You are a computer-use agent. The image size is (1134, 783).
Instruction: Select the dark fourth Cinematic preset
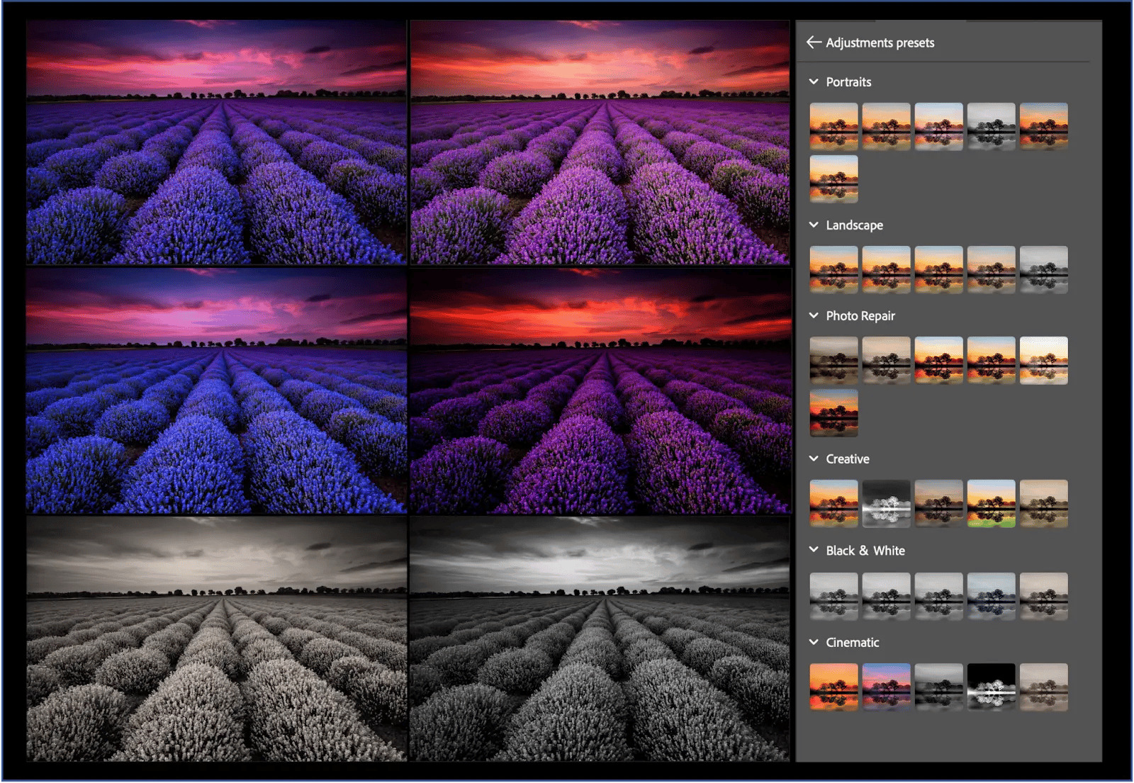(x=992, y=686)
